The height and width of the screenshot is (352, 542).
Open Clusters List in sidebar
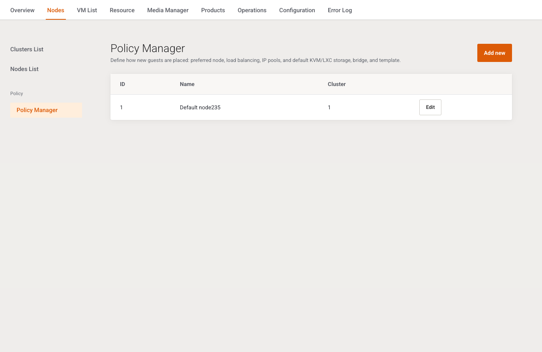point(27,49)
